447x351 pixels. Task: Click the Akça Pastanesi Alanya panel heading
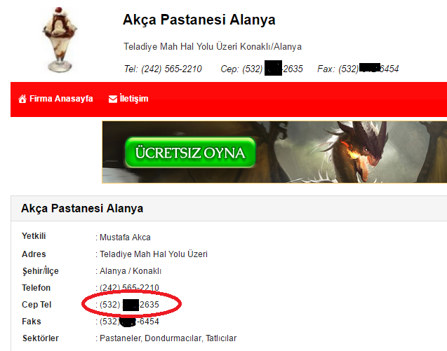tap(82, 208)
